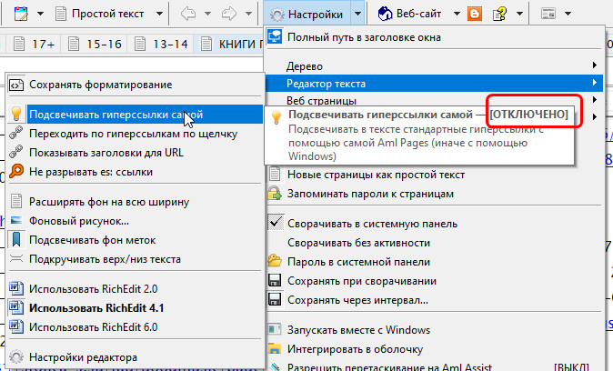Open the Дерево submenu
This screenshot has height=371, width=613.
pos(434,65)
